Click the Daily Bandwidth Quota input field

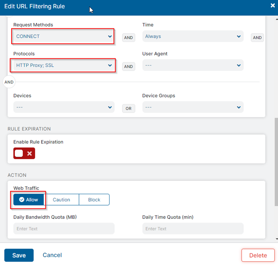pos(64,229)
